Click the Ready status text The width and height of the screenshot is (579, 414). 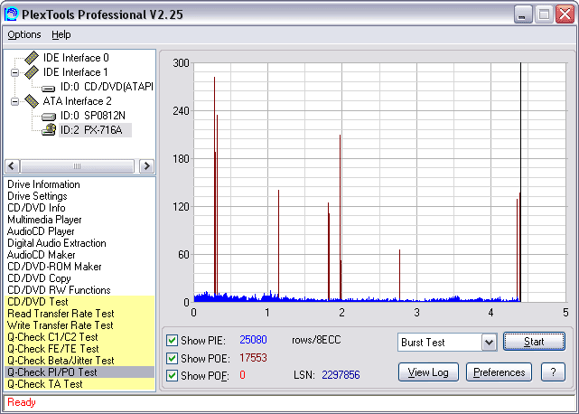coord(22,402)
